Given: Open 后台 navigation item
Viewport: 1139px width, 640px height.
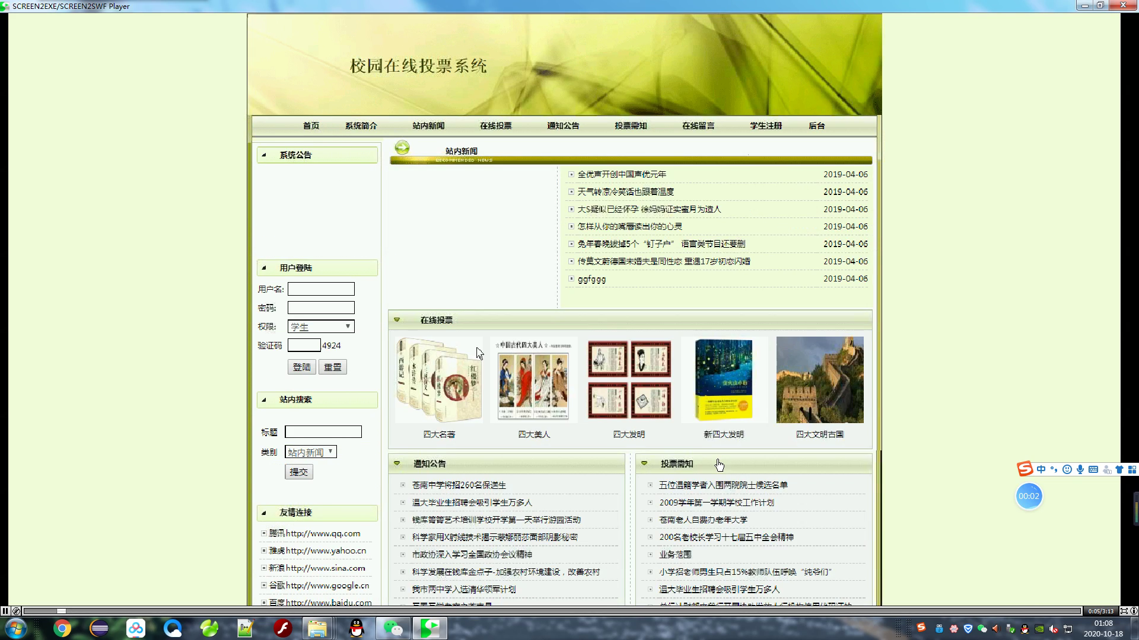Looking at the screenshot, I should pyautogui.click(x=817, y=126).
